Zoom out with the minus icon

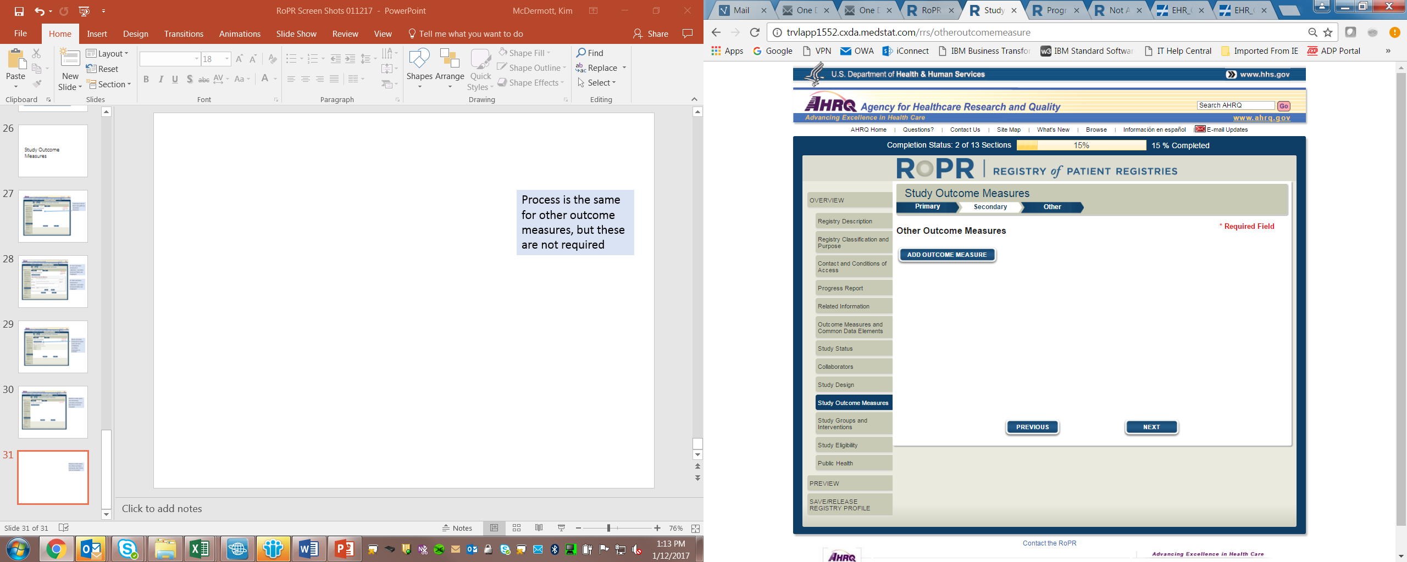pos(578,528)
